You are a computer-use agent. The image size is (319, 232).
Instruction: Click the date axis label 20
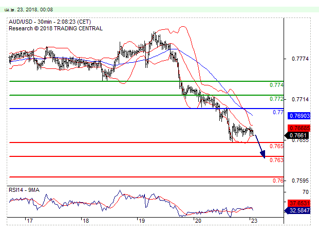pos(198,221)
